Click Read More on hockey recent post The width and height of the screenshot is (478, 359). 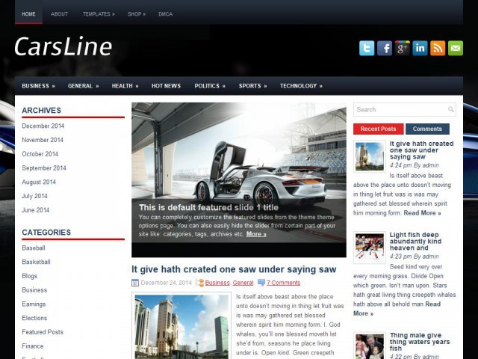tap(397, 309)
